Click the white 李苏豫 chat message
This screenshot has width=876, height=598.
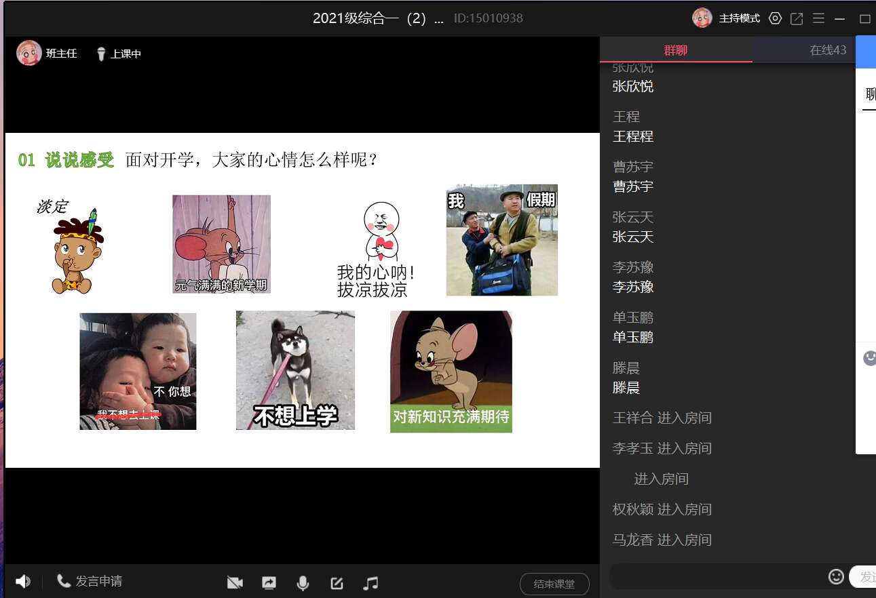633,287
